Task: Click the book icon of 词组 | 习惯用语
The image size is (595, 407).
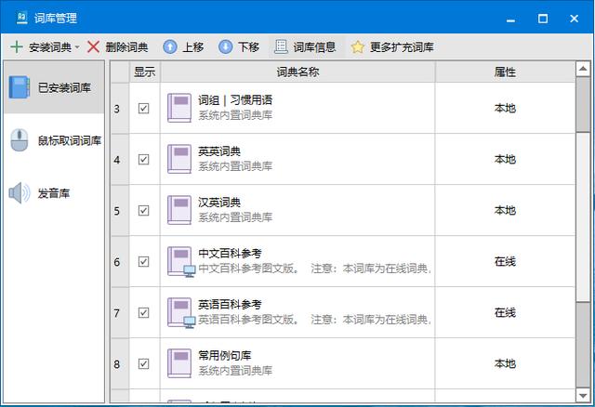Action: click(179, 108)
